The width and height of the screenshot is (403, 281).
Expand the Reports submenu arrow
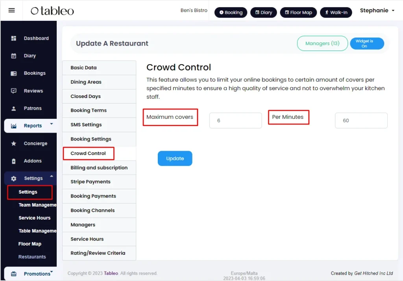click(x=52, y=124)
